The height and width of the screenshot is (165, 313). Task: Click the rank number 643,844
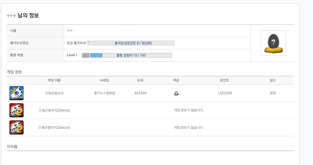pos(140,93)
